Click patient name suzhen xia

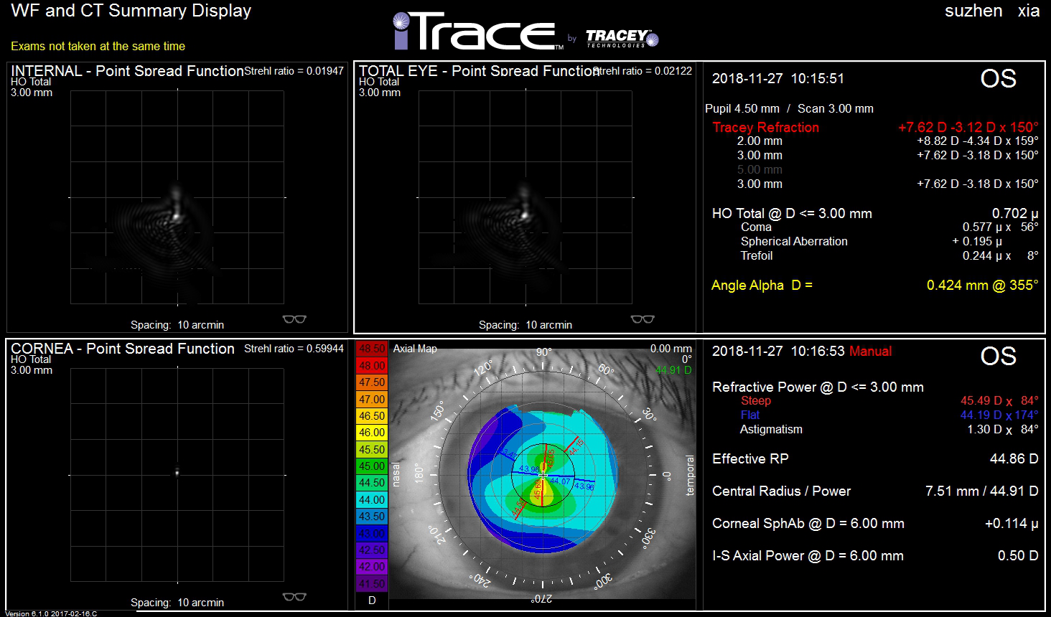coord(992,11)
